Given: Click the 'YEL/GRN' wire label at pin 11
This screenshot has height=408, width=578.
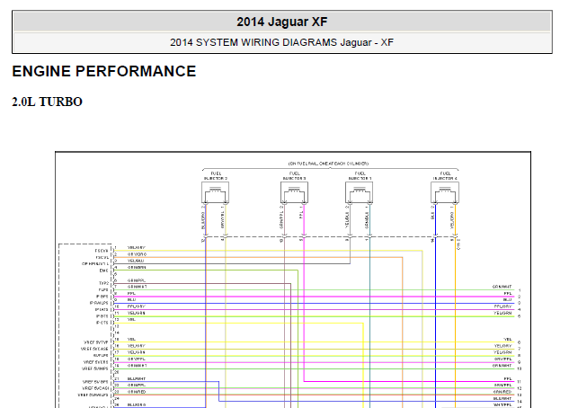Looking at the screenshot, I should tap(137, 313).
